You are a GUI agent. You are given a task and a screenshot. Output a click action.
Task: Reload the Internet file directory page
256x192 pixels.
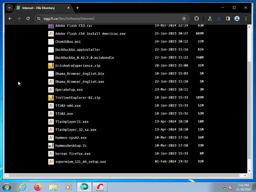point(28,18)
